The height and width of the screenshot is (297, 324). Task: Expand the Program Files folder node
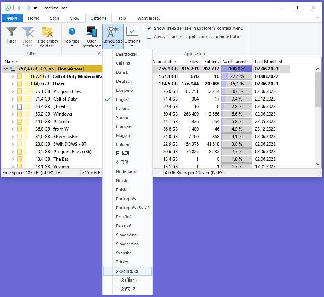click(12, 91)
